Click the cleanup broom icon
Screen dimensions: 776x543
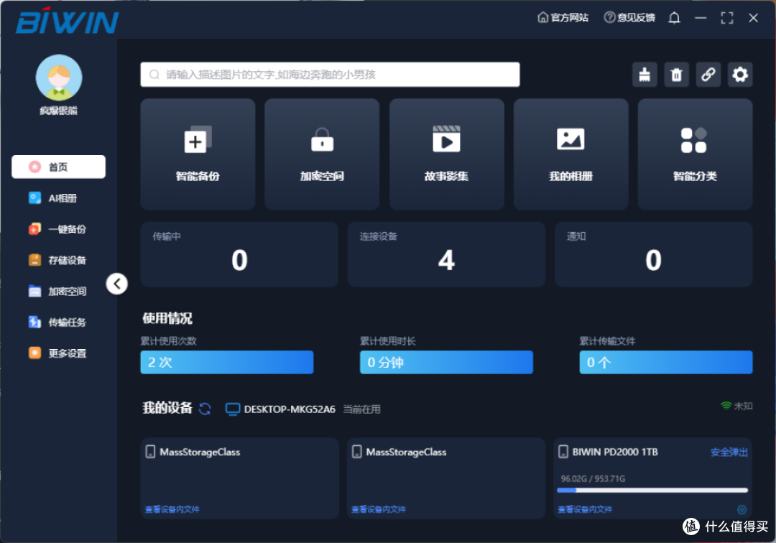point(645,75)
